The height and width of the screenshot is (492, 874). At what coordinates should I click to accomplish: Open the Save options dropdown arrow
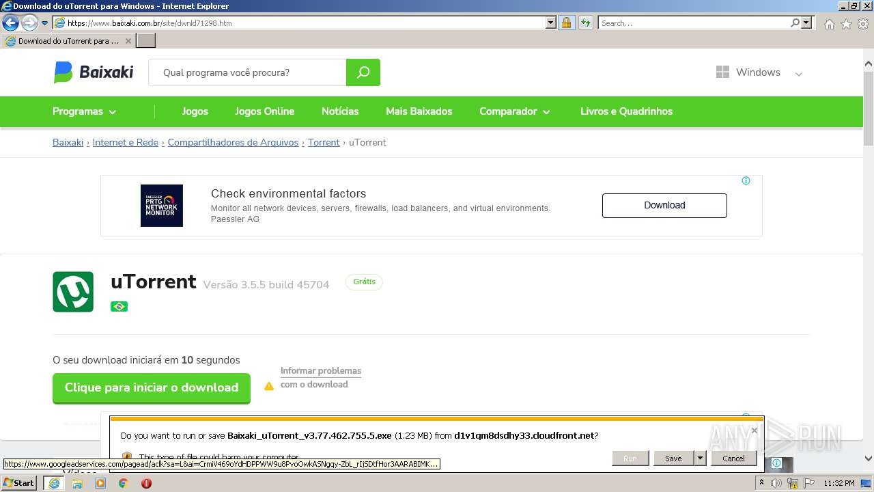(x=700, y=459)
